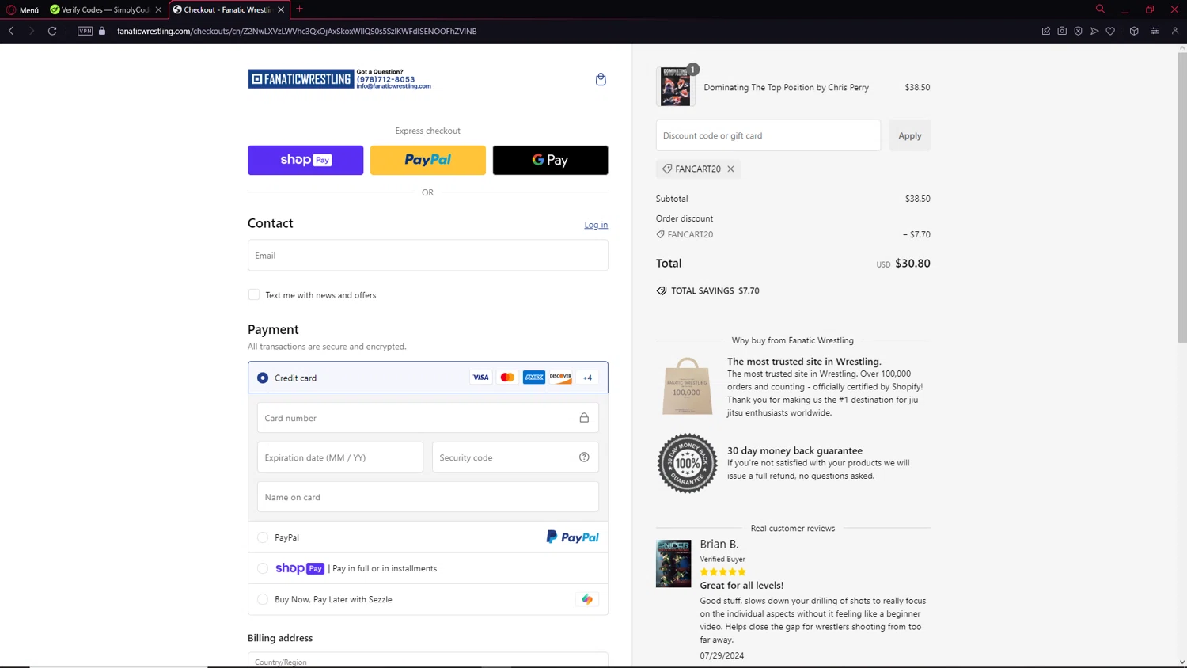This screenshot has height=668, width=1187.
Task: Click the Apply discount button
Action: click(910, 135)
